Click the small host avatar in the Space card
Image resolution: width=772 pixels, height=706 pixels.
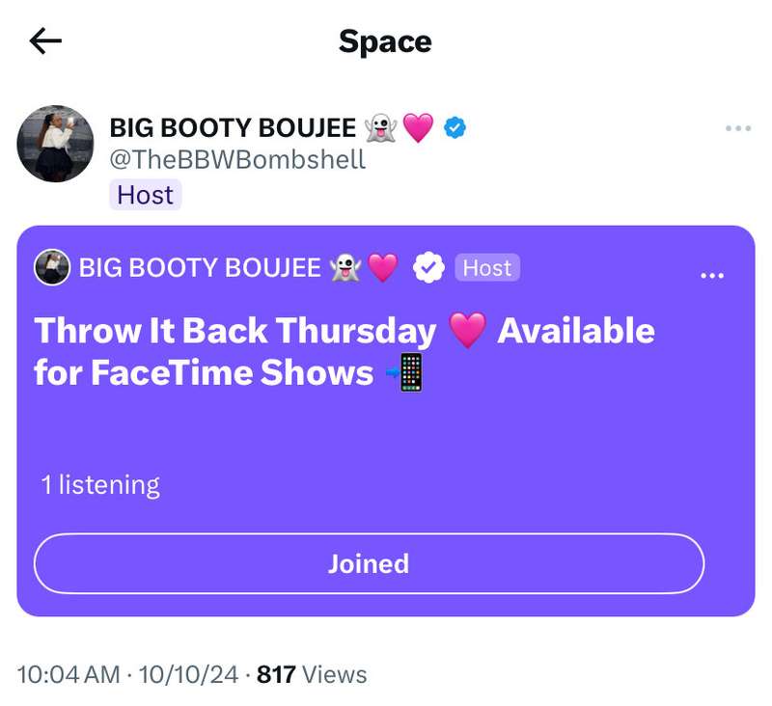[x=52, y=267]
